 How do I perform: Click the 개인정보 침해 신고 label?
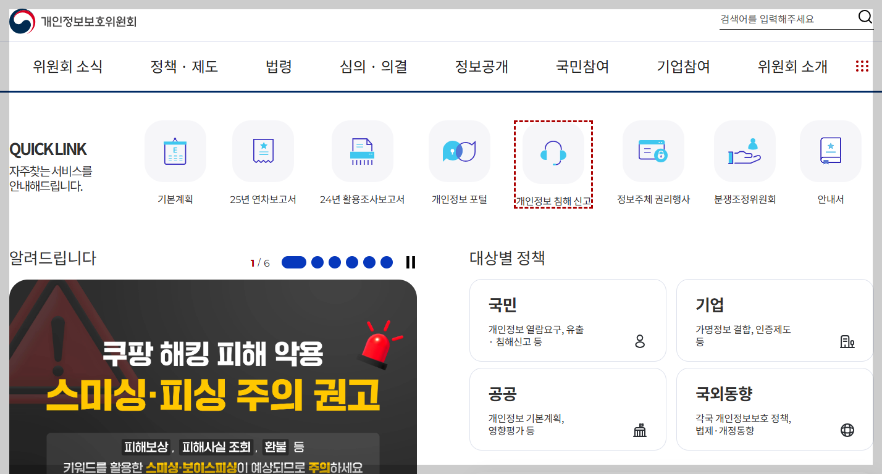553,201
